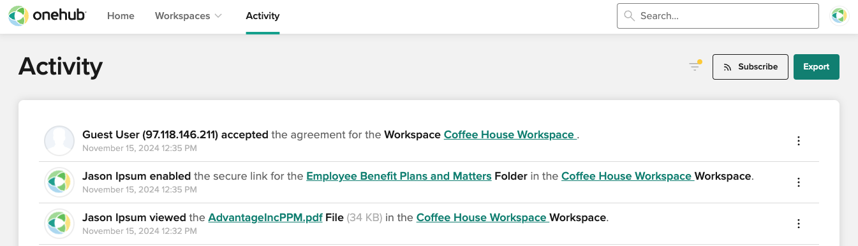
Task: Click into the Search field
Action: 718,16
